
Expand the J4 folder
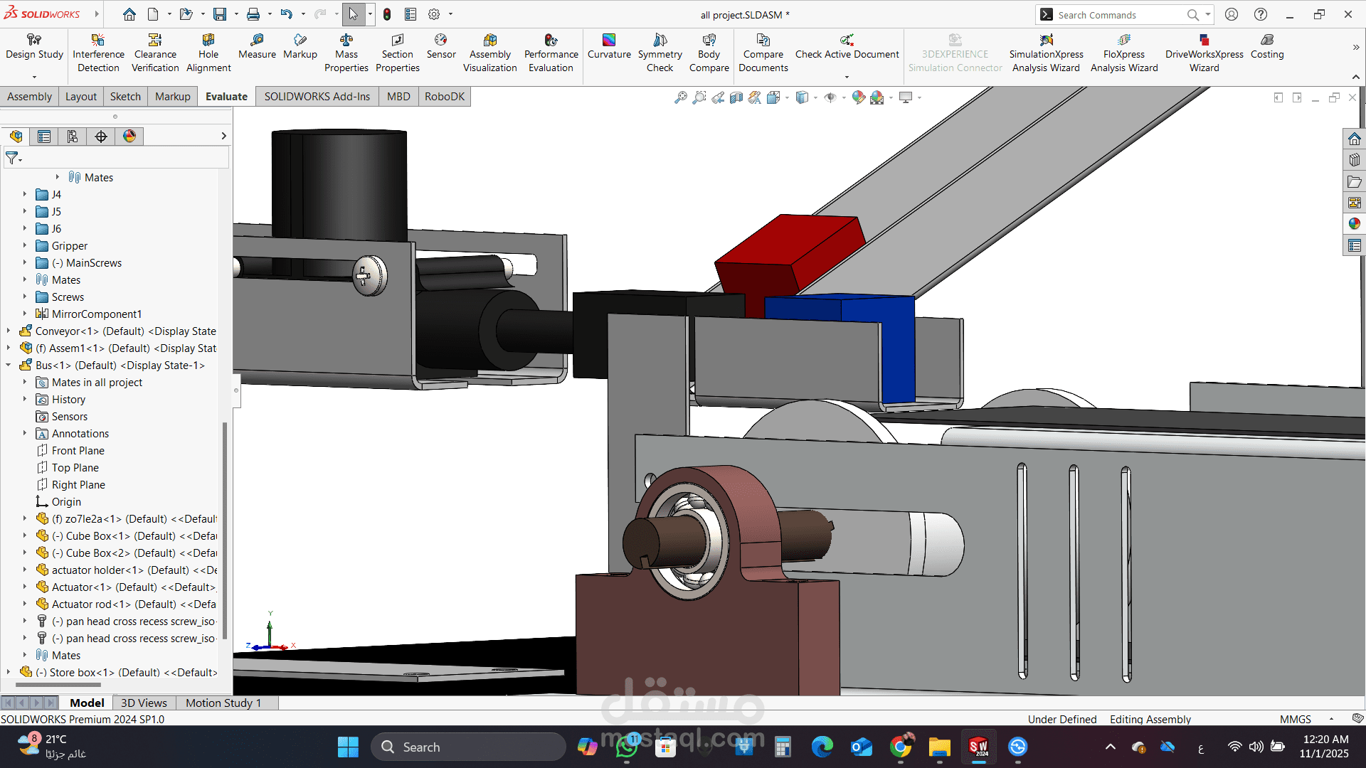coord(24,194)
